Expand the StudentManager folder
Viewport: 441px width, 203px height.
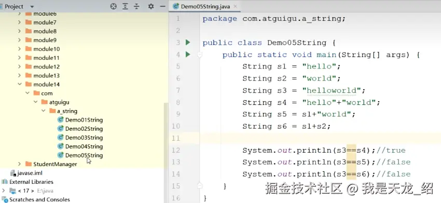(19, 164)
